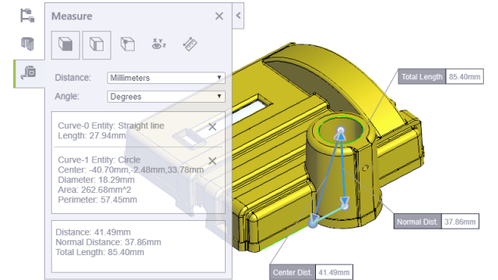
Task: Close the Measure panel
Action: [219, 16]
